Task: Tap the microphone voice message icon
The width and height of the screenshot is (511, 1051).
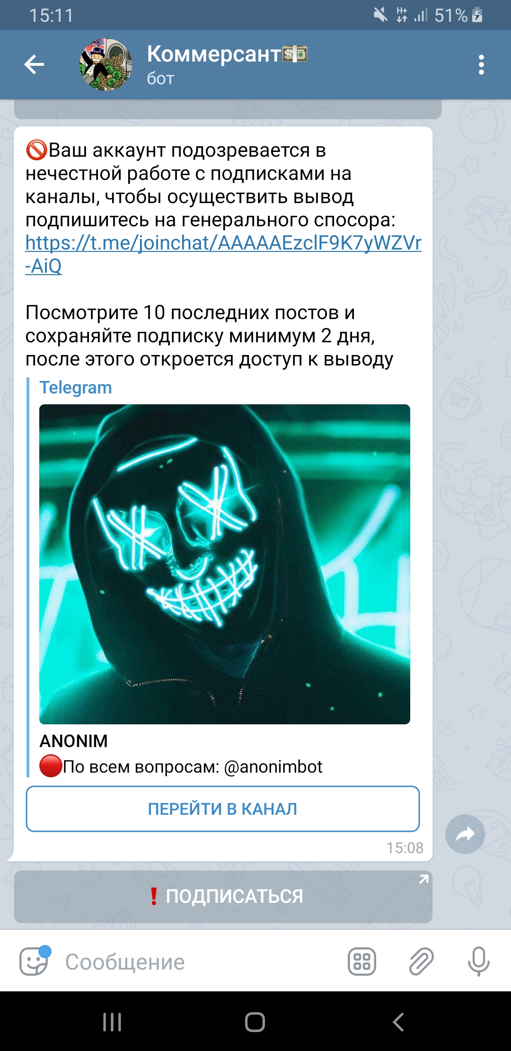Action: click(478, 961)
